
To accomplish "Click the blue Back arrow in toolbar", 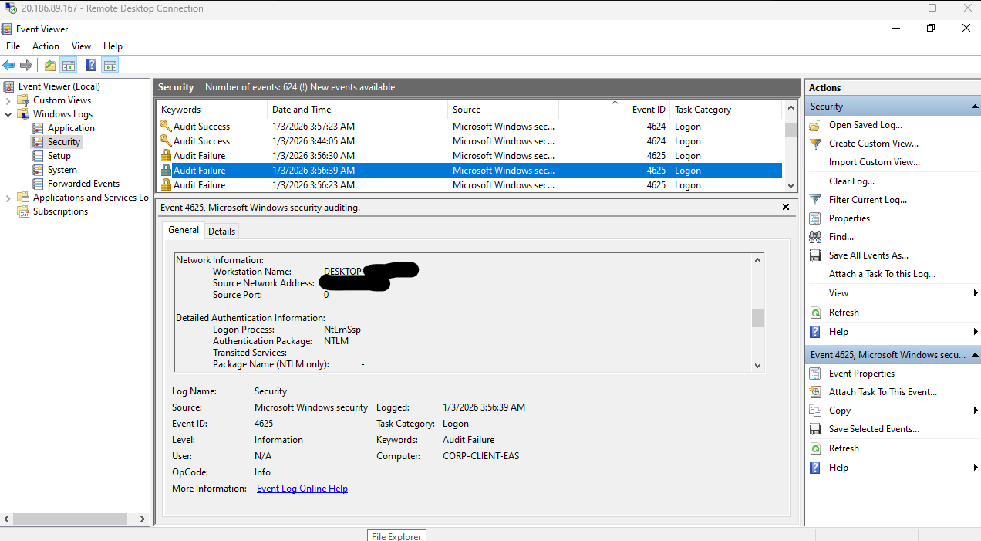I will tap(8, 66).
